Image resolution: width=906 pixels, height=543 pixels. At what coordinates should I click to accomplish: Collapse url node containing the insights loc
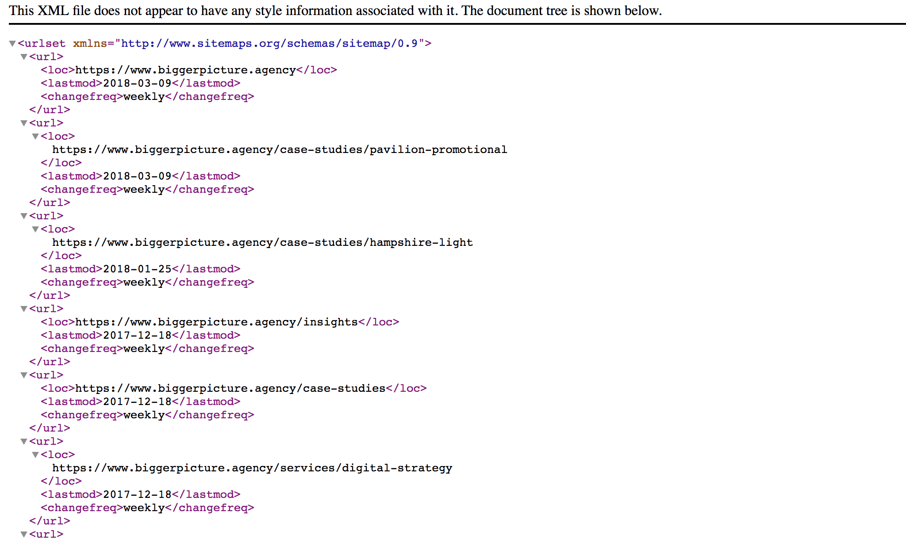point(24,309)
